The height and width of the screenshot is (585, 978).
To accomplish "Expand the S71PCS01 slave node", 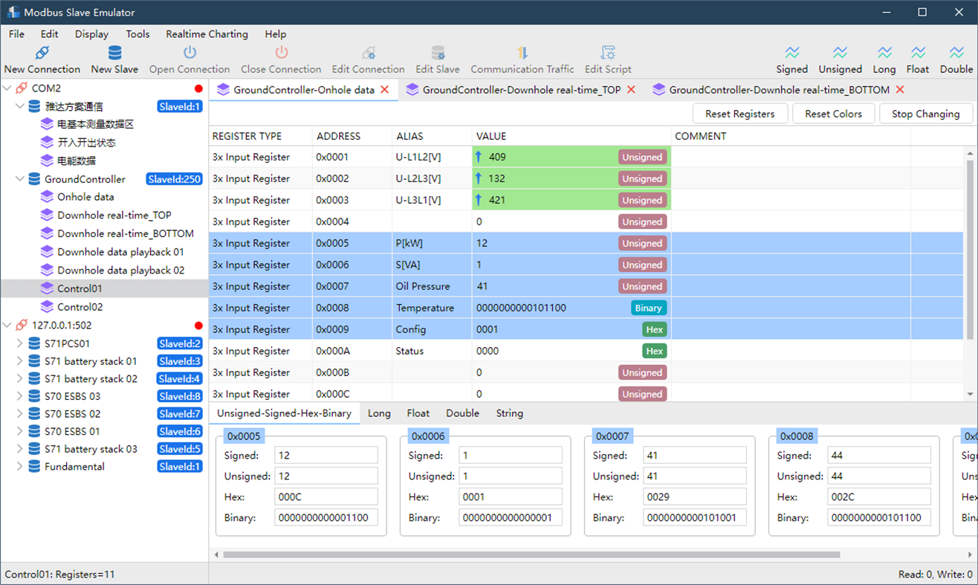I will (20, 343).
